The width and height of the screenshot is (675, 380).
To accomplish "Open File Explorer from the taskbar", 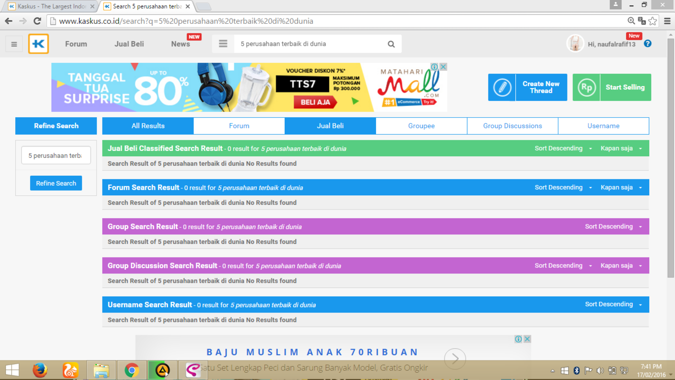I will click(x=101, y=370).
